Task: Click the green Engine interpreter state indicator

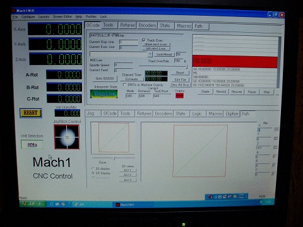Action: tap(104, 94)
